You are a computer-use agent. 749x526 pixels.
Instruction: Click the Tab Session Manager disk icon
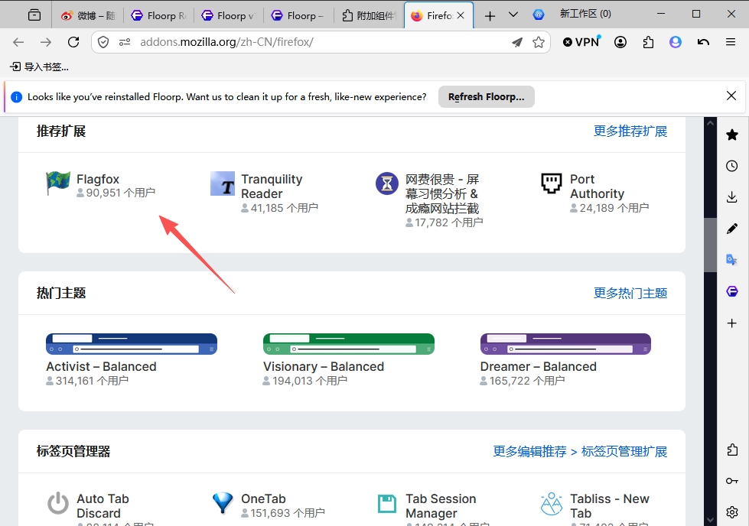[x=387, y=504]
